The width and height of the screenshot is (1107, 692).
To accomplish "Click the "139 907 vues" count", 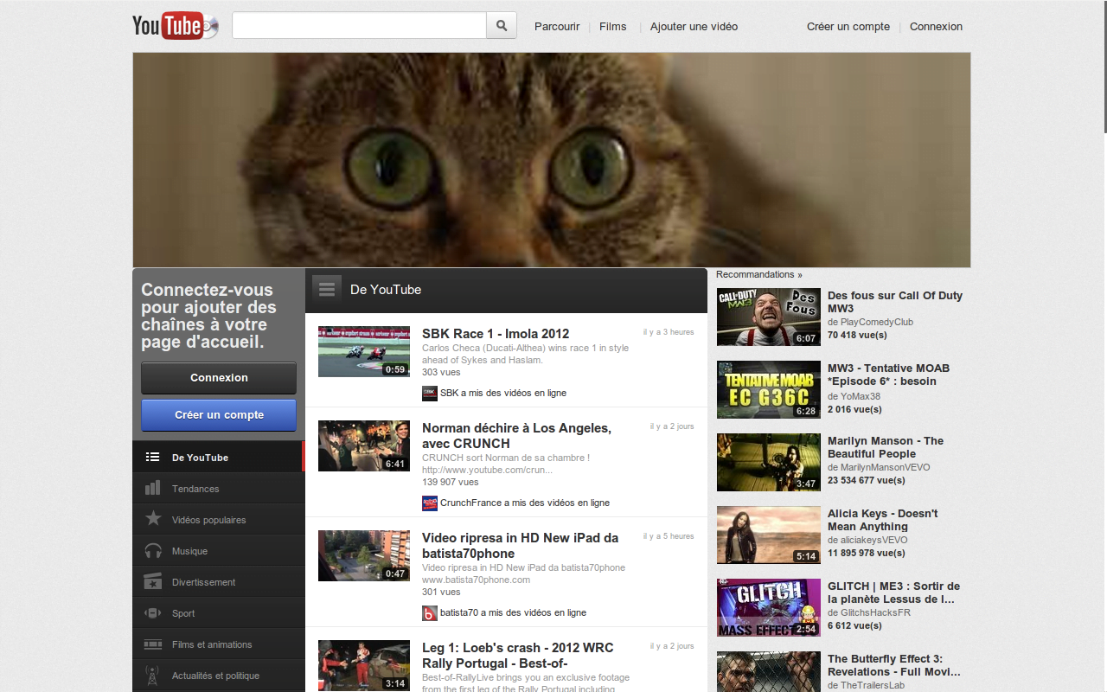I will [450, 482].
